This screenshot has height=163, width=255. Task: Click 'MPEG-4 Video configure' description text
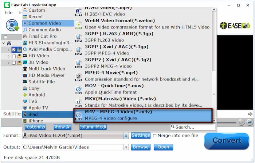pyautogui.click(x=111, y=118)
